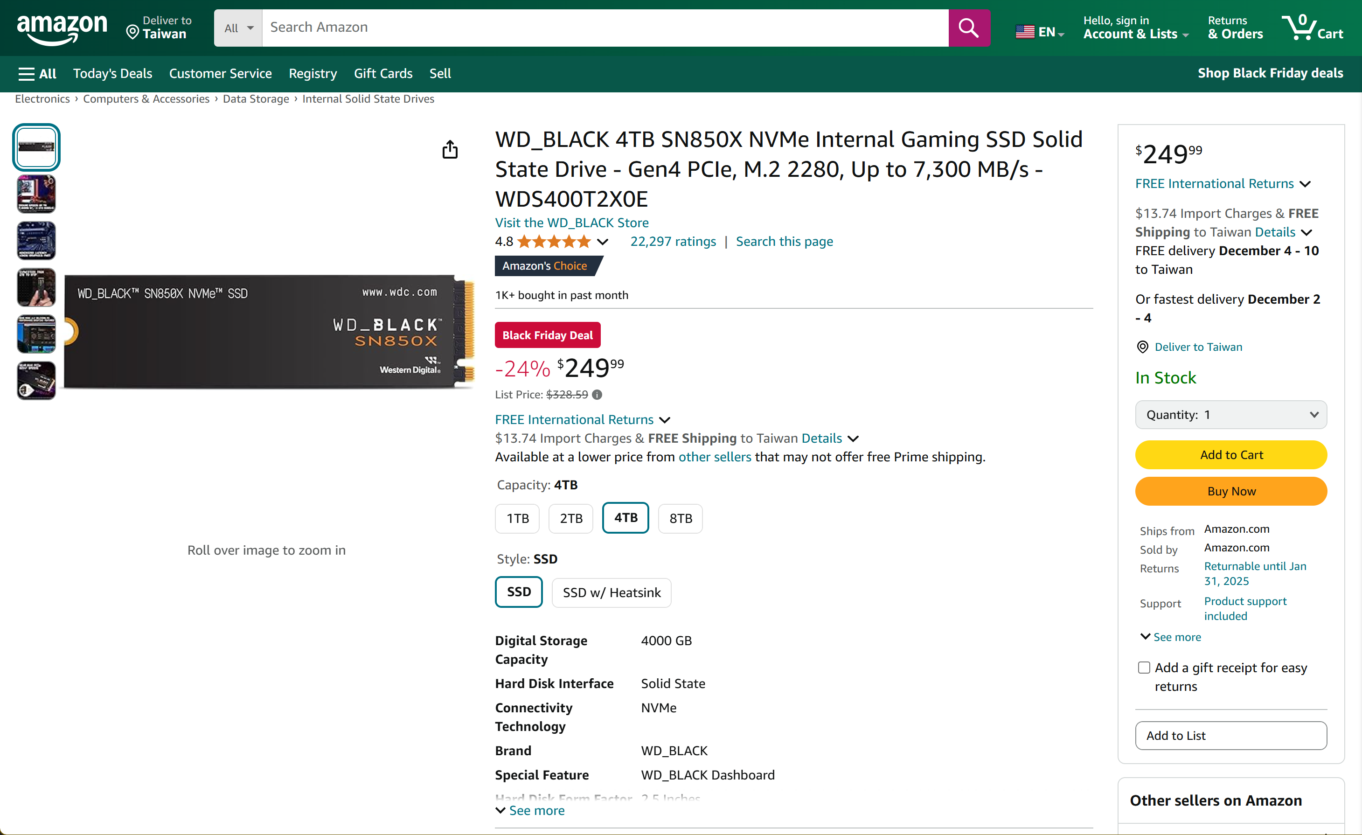
Task: Open Returns & Orders
Action: [x=1235, y=28]
